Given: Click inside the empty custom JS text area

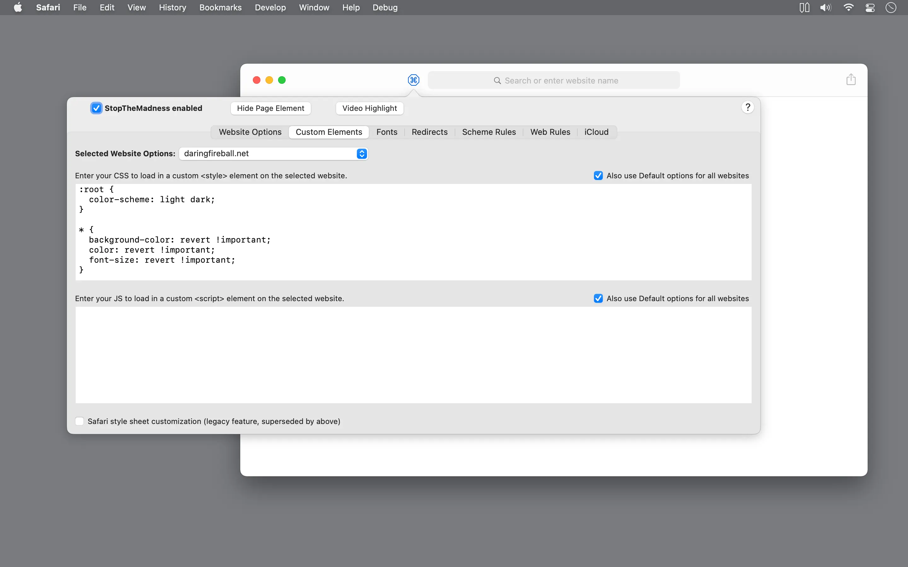Looking at the screenshot, I should pos(413,354).
